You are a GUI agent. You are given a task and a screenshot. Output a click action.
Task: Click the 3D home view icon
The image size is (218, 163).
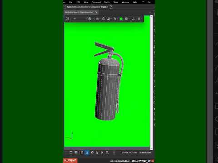[97, 19]
